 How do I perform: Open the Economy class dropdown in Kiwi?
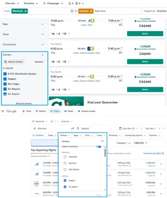[x=31, y=3]
